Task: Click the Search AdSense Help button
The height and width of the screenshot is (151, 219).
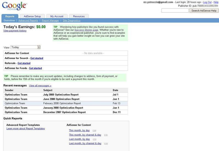Action: [x=204, y=11]
